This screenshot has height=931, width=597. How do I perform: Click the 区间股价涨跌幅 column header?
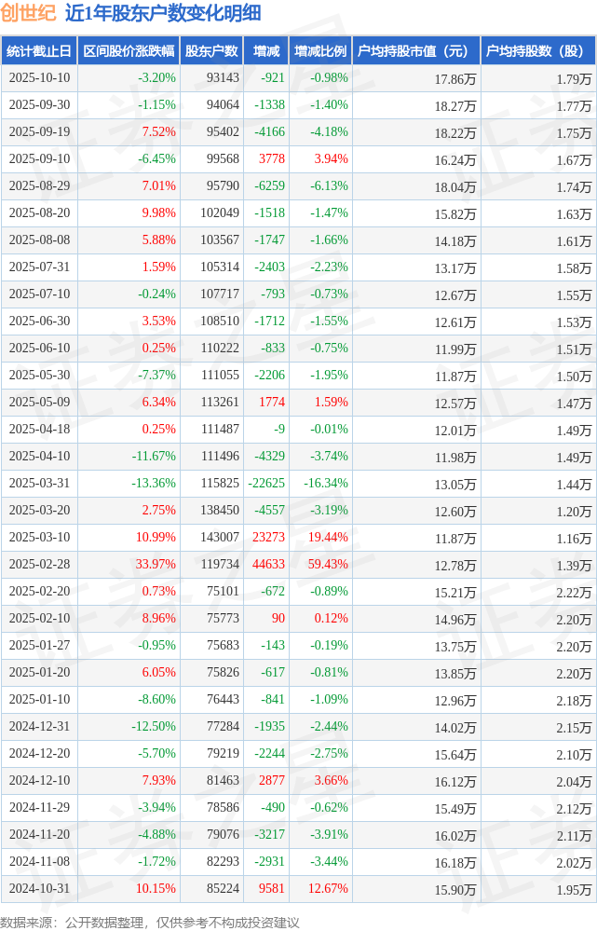pyautogui.click(x=128, y=50)
